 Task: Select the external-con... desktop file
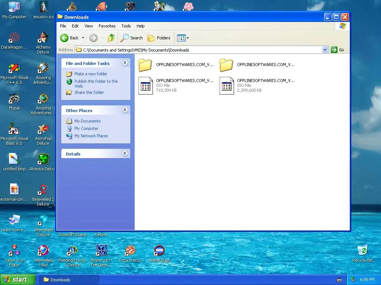(x=14, y=193)
